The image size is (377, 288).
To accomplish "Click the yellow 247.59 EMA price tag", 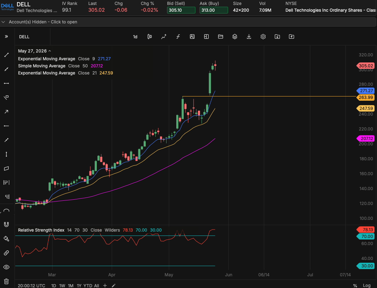I will point(365,109).
